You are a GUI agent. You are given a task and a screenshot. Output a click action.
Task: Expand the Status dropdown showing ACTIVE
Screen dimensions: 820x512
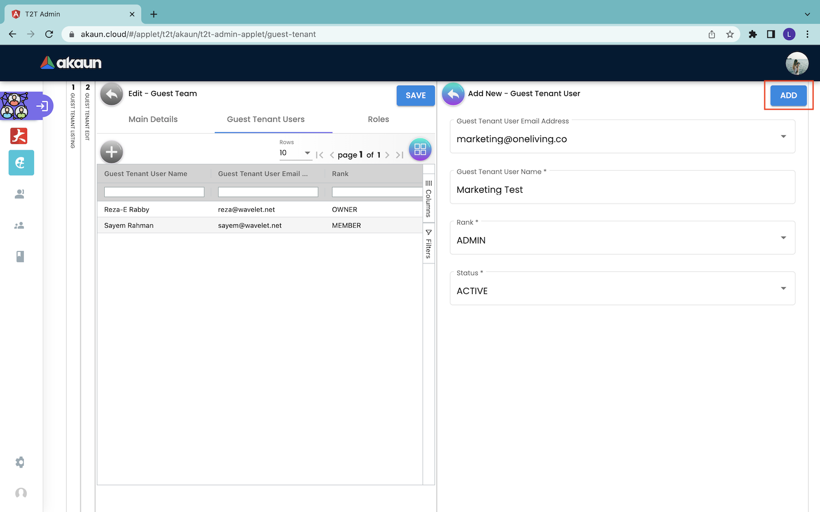point(783,288)
